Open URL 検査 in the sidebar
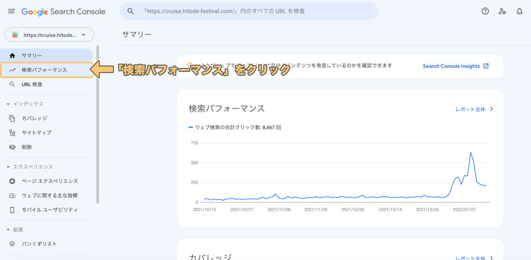The width and height of the screenshot is (531, 260). pyautogui.click(x=47, y=84)
